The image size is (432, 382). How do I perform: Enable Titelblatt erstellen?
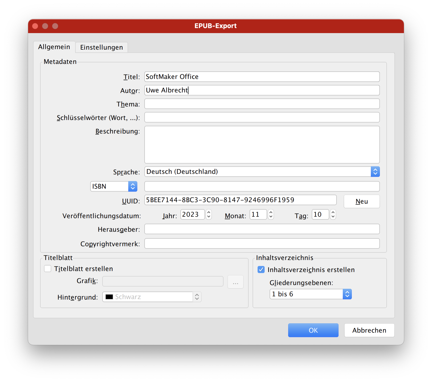tap(47, 268)
